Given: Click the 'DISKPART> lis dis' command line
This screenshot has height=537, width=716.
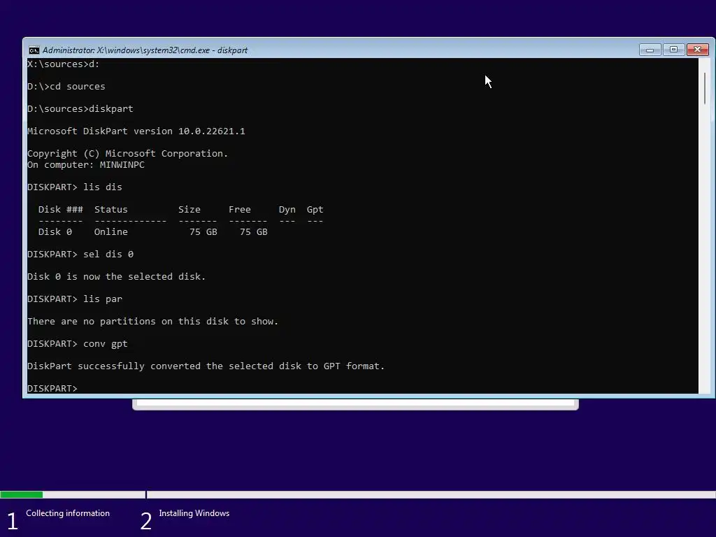Looking at the screenshot, I should (x=74, y=187).
